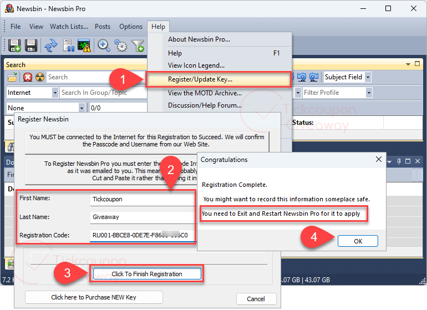Click the back arrow icon beside Subject Field

[302, 77]
